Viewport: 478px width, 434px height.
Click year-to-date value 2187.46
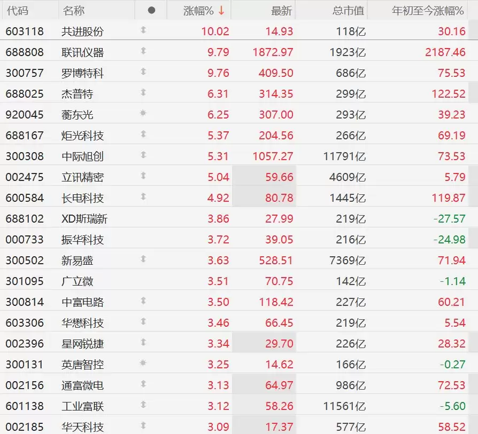click(445, 52)
